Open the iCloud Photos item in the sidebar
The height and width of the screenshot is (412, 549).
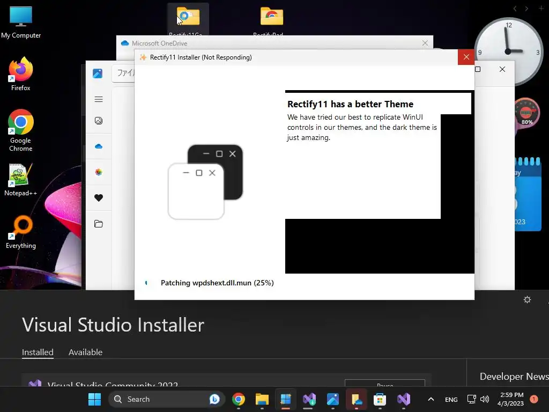pyautogui.click(x=99, y=172)
